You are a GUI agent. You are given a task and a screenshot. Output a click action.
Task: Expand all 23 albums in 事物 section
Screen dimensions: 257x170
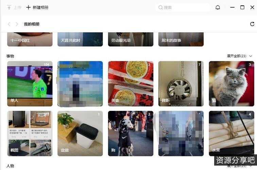(237, 56)
